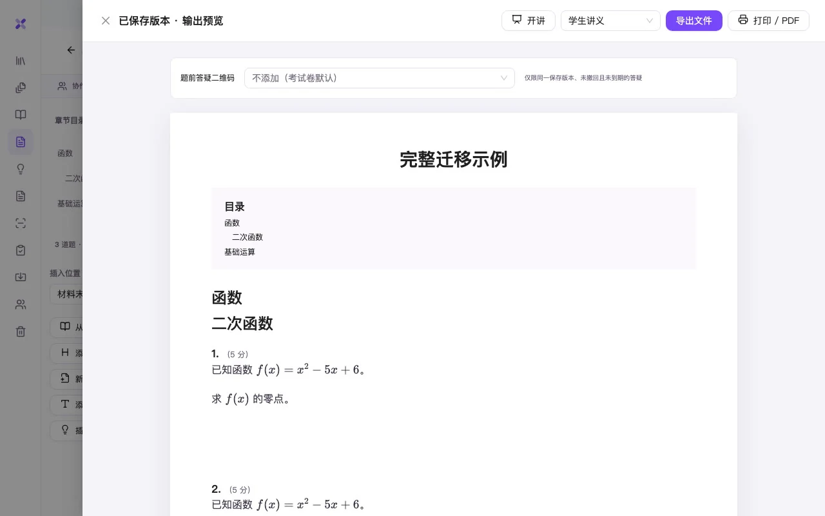The width and height of the screenshot is (825, 516).
Task: Open the scan icon in sidebar
Action: 21,223
